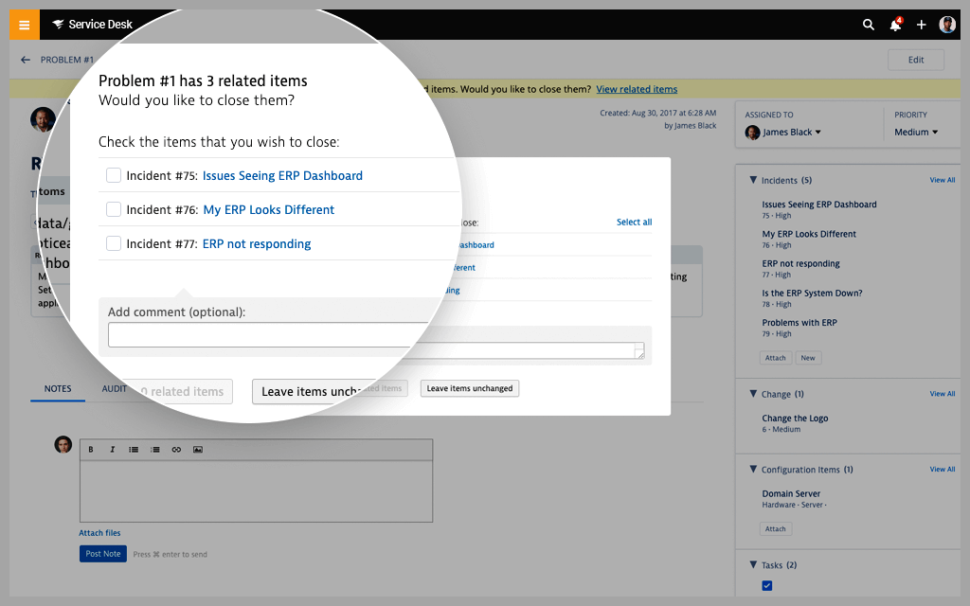Click the View related items link
Viewport: 970px width, 606px height.
click(637, 89)
